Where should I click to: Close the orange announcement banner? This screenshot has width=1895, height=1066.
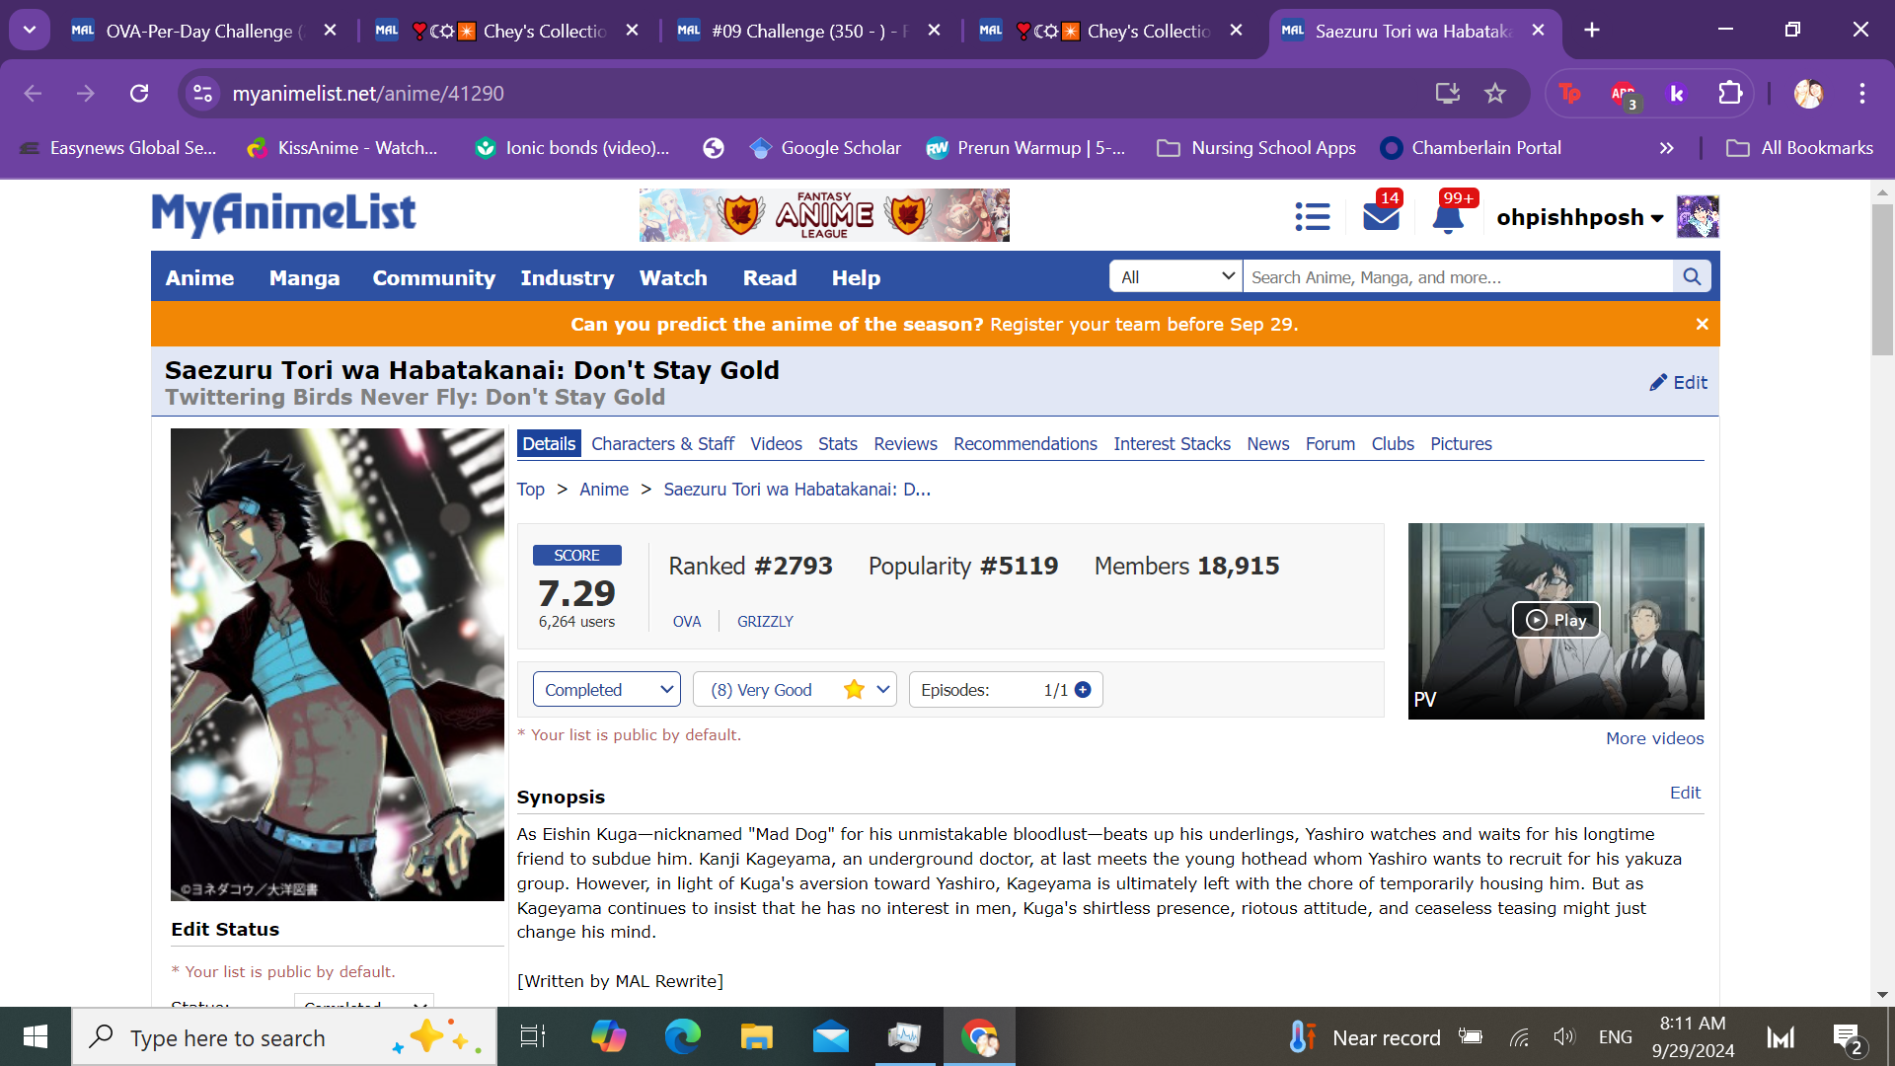coord(1702,325)
